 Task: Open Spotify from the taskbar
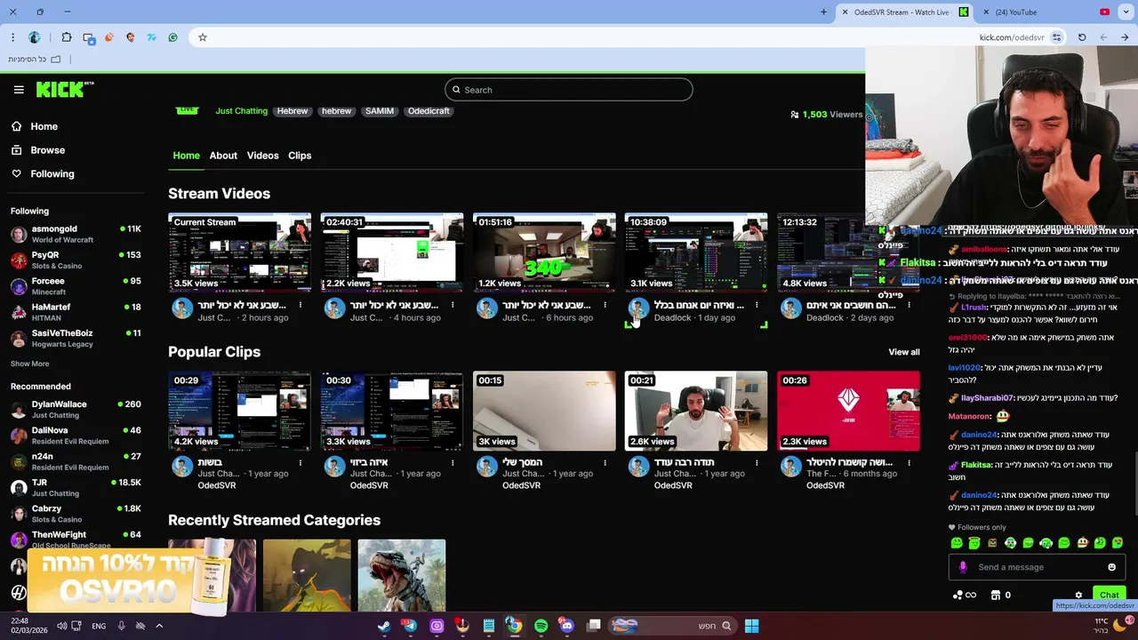coord(541,626)
